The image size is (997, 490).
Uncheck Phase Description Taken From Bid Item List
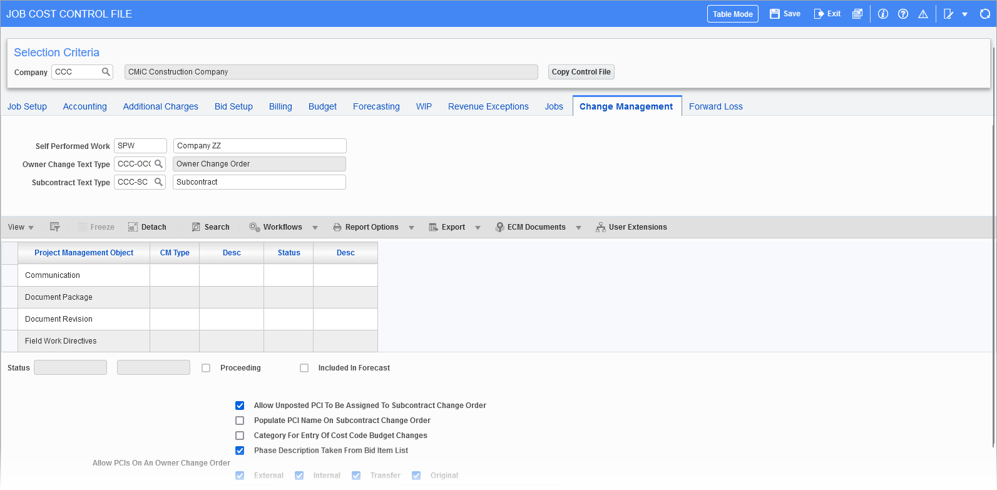pos(240,451)
